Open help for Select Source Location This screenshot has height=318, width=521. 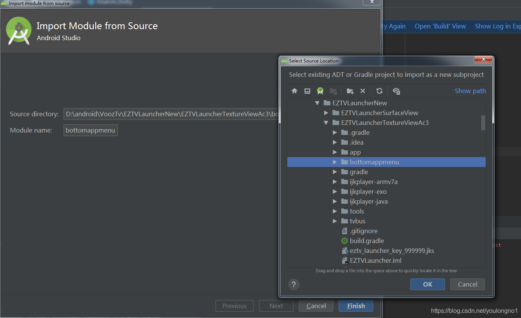(x=294, y=284)
